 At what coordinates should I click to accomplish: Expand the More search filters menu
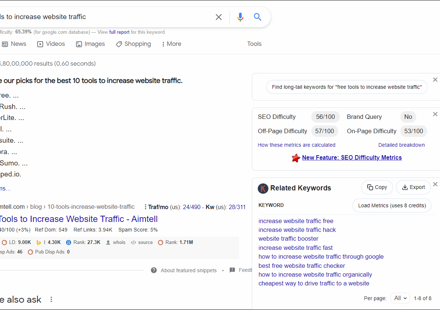pos(172,44)
